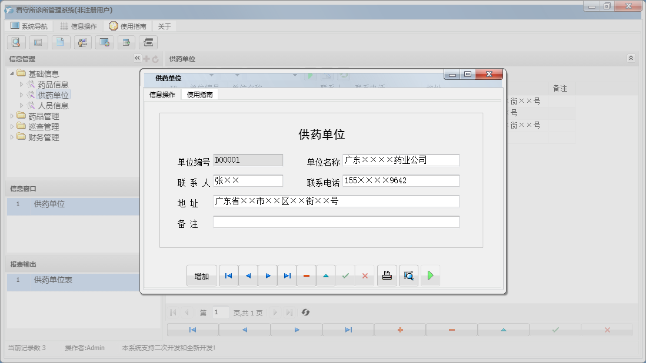Select 供药单位表 in report output list
The image size is (646, 363).
(53, 280)
